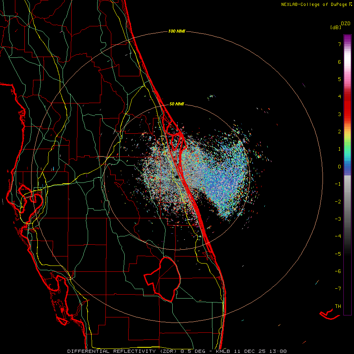The image size is (354, 354).
Task: Click the 1 value on the color scale
Action: (339, 149)
